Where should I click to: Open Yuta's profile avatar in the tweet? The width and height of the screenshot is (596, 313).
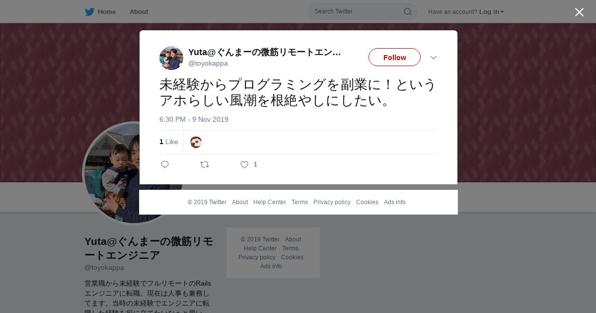[171, 58]
